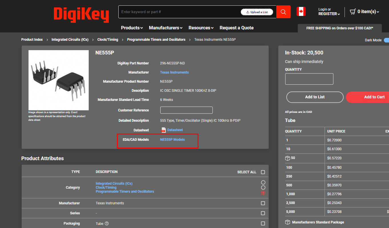Click the Add to Cart button
389x228 pixels.
368,97
